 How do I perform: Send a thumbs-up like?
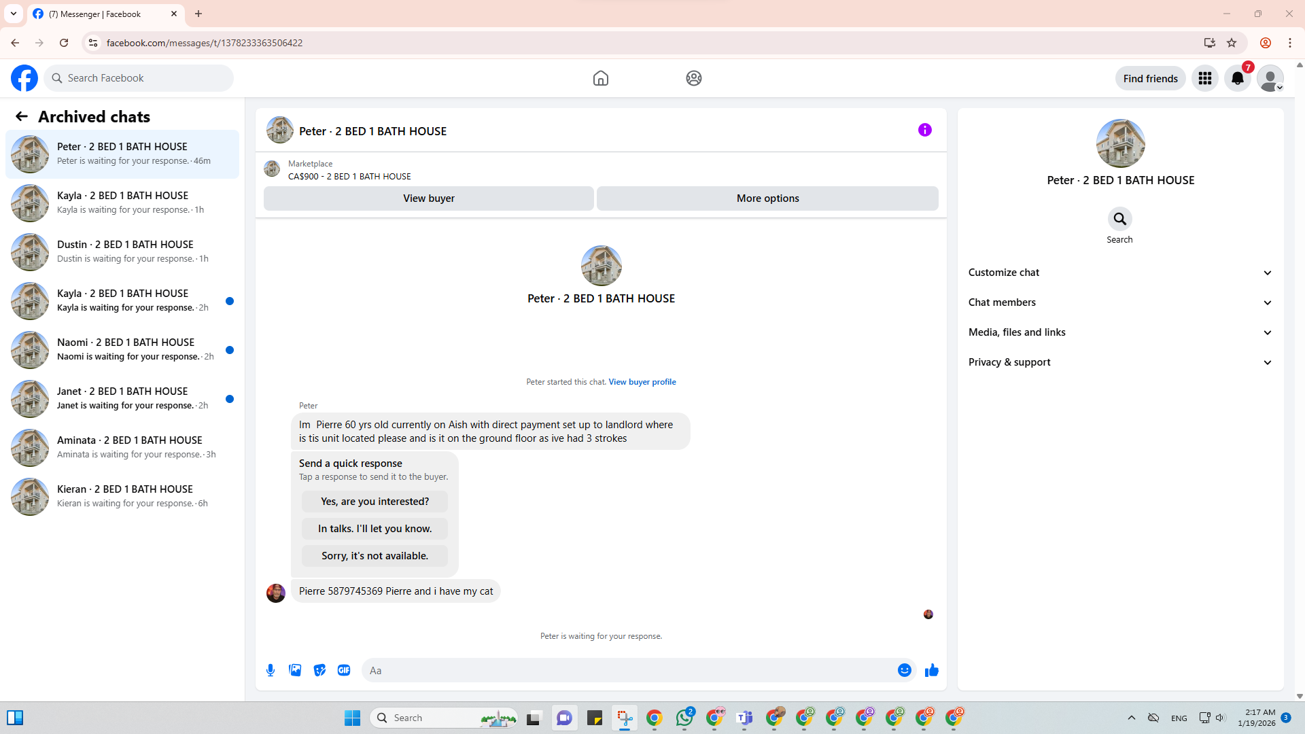click(932, 671)
